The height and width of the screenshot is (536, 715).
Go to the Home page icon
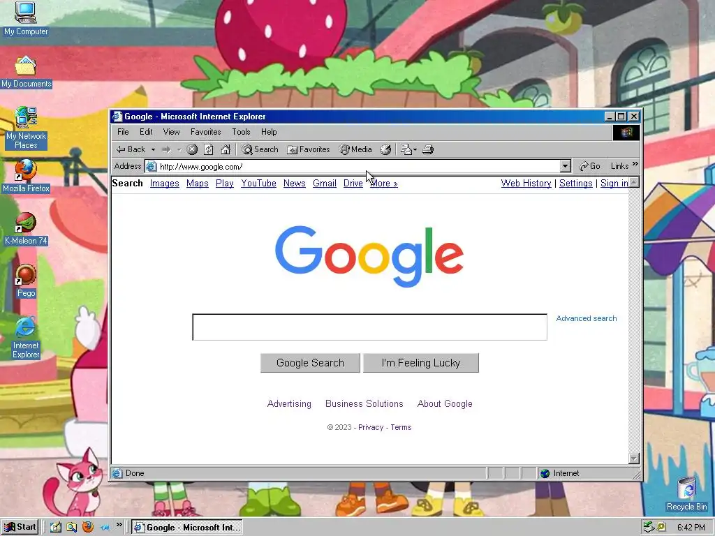226,149
